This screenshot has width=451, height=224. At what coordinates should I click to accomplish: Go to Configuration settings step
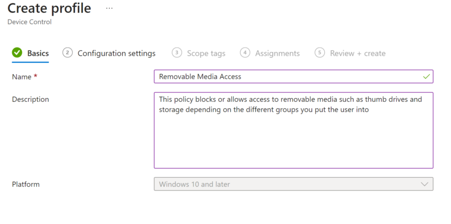117,53
